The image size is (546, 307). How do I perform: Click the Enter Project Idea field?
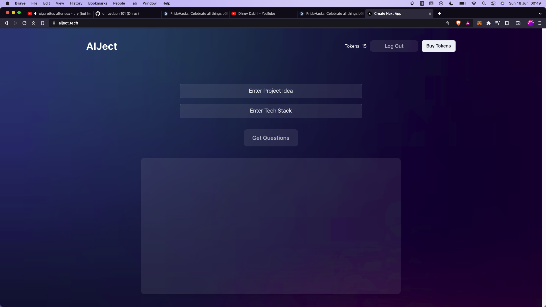[x=271, y=91]
